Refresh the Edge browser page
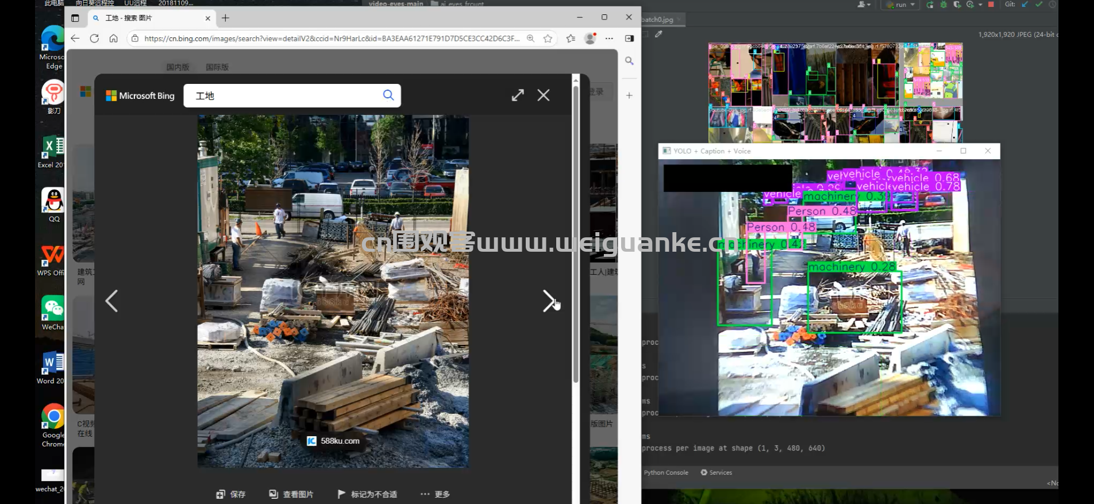Screen dimensions: 1094x504 click(94, 39)
